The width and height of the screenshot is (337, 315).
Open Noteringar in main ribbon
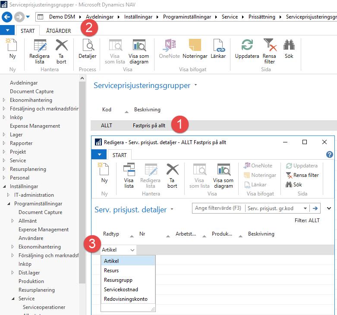pyautogui.click(x=195, y=49)
